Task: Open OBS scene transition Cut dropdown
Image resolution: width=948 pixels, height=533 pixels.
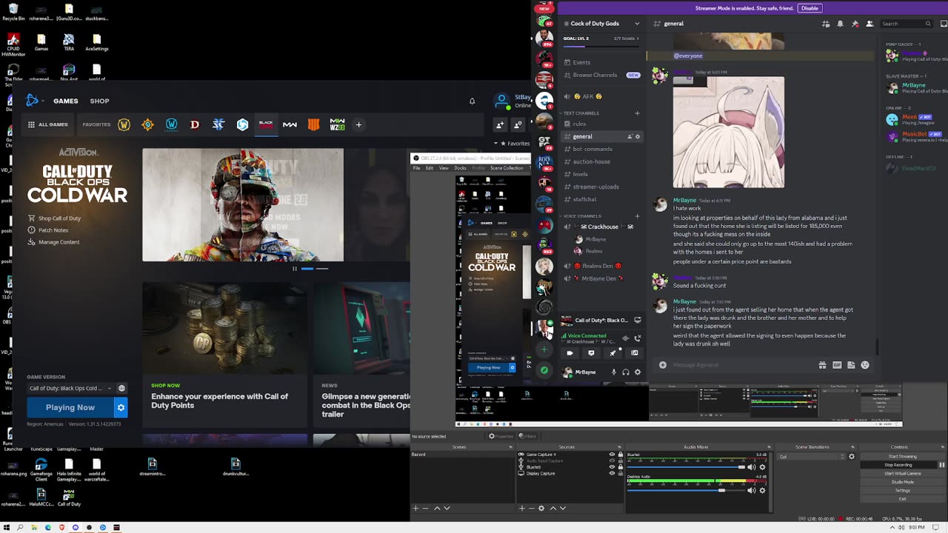Action: [x=811, y=456]
